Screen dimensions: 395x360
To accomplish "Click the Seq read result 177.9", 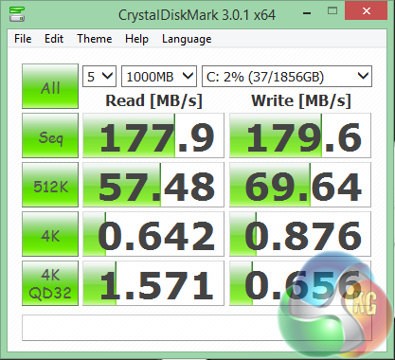I will pos(153,135).
